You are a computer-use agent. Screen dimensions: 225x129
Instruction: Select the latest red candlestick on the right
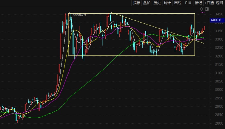click(x=204, y=28)
